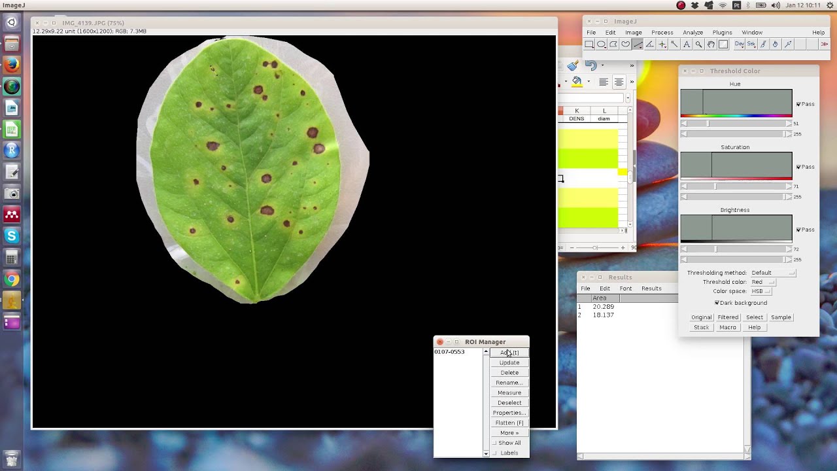This screenshot has width=837, height=471.
Task: Enable Show All in ROI Manager
Action: [495, 443]
